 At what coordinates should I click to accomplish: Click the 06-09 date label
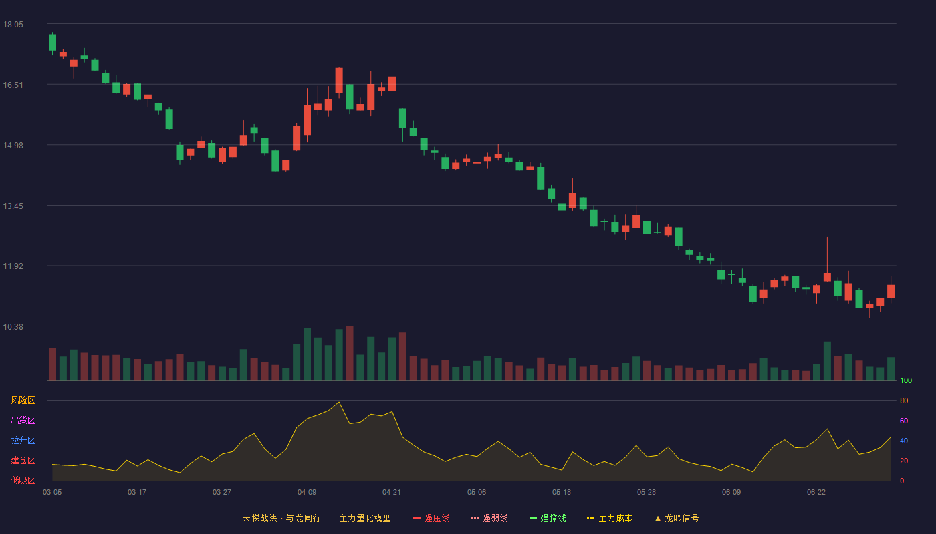point(731,492)
